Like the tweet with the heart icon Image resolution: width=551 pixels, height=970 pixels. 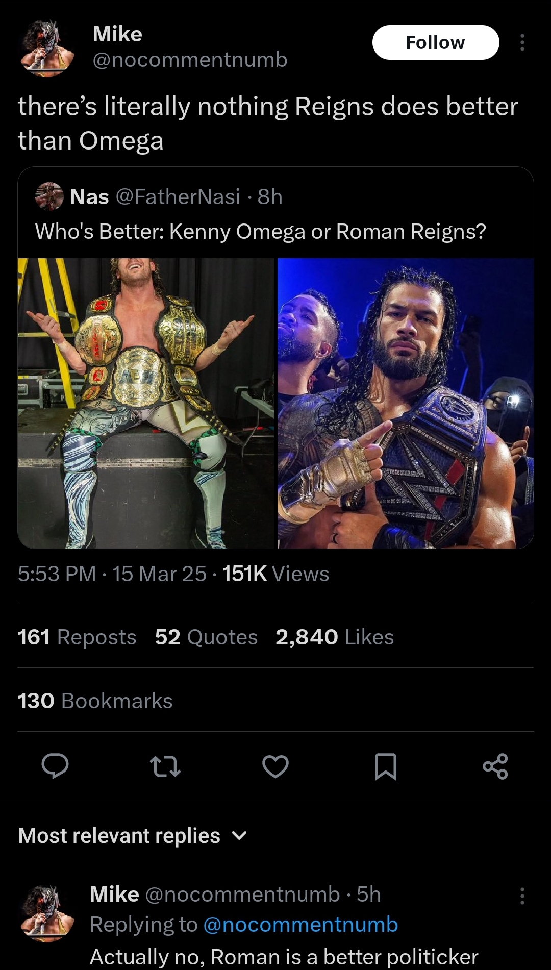(x=275, y=766)
